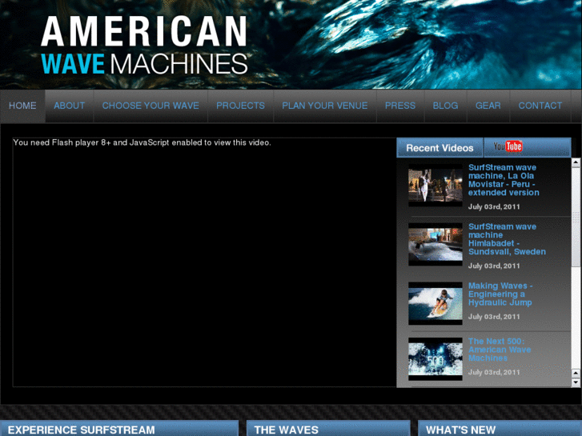Screen dimensions: 582x436
Task: Click the 500 thumbnail for The Next 500
Action: tap(435, 359)
